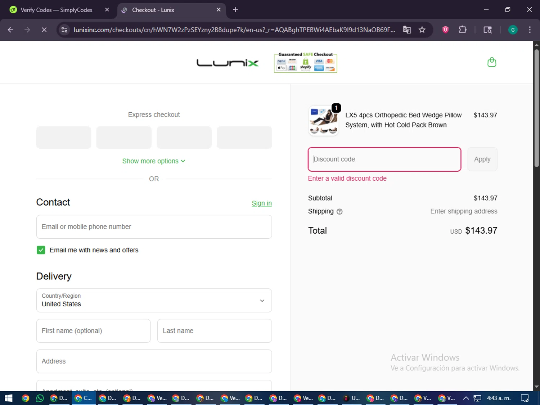Click the First name (optional) field
Screen dimensions: 540x405
point(93,331)
